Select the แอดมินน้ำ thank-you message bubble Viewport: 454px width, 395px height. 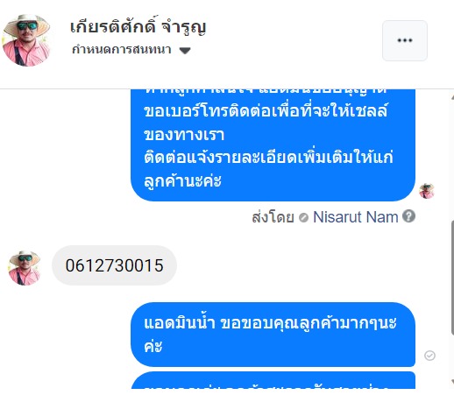pyautogui.click(x=273, y=335)
